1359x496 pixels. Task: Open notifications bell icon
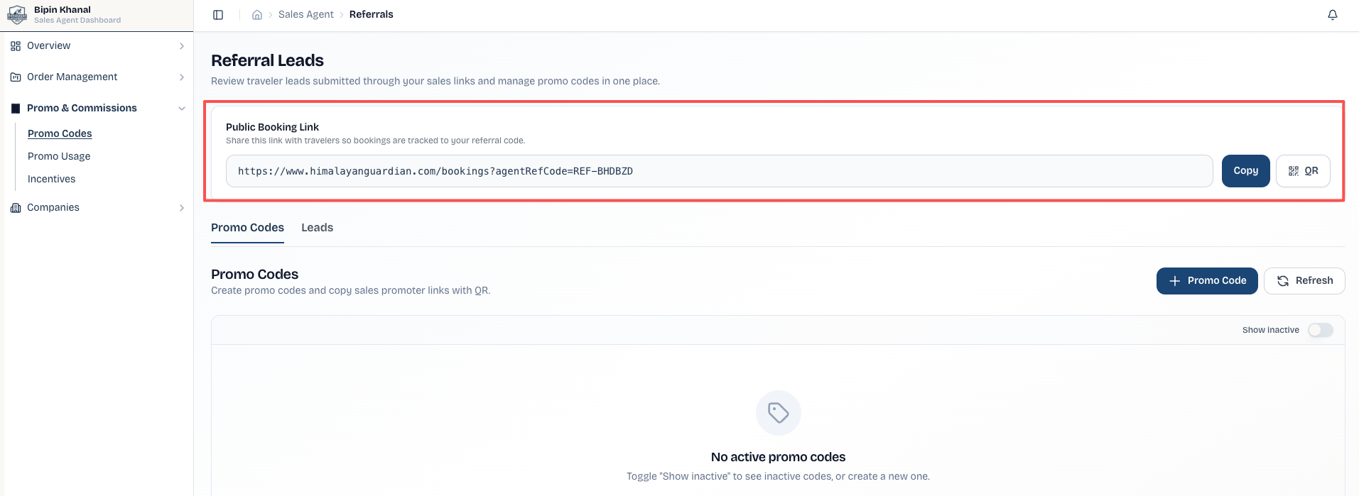[1333, 15]
